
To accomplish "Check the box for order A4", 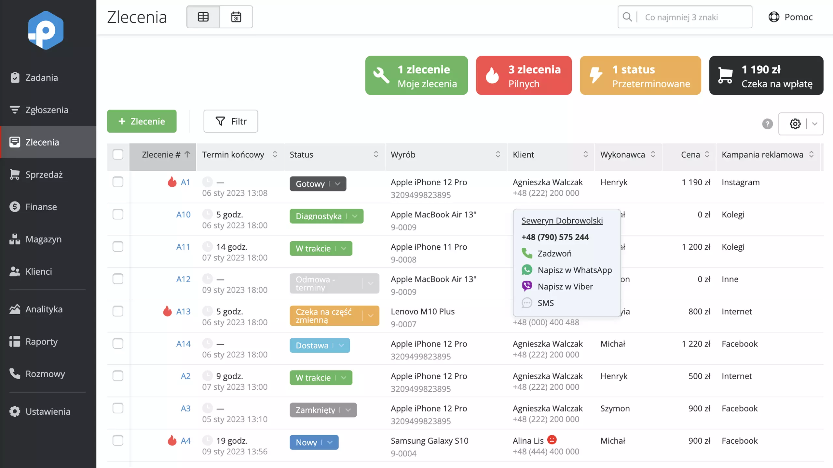I will (x=118, y=440).
